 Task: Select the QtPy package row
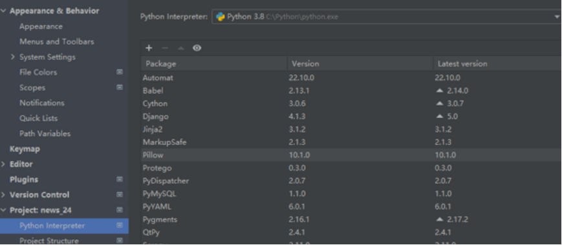351,232
